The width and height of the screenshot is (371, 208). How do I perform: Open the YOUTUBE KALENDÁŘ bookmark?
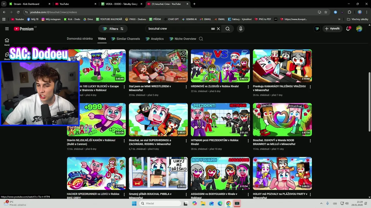coord(109,19)
